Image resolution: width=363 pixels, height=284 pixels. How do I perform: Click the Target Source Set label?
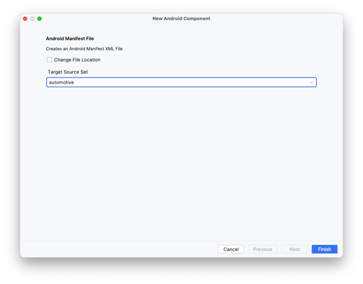(68, 72)
